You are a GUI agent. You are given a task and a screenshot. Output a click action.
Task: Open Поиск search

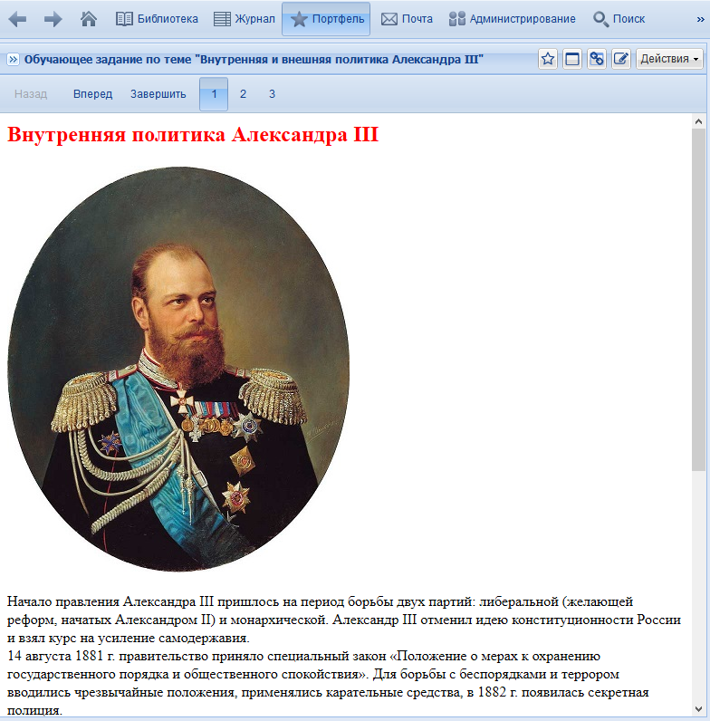[619, 19]
